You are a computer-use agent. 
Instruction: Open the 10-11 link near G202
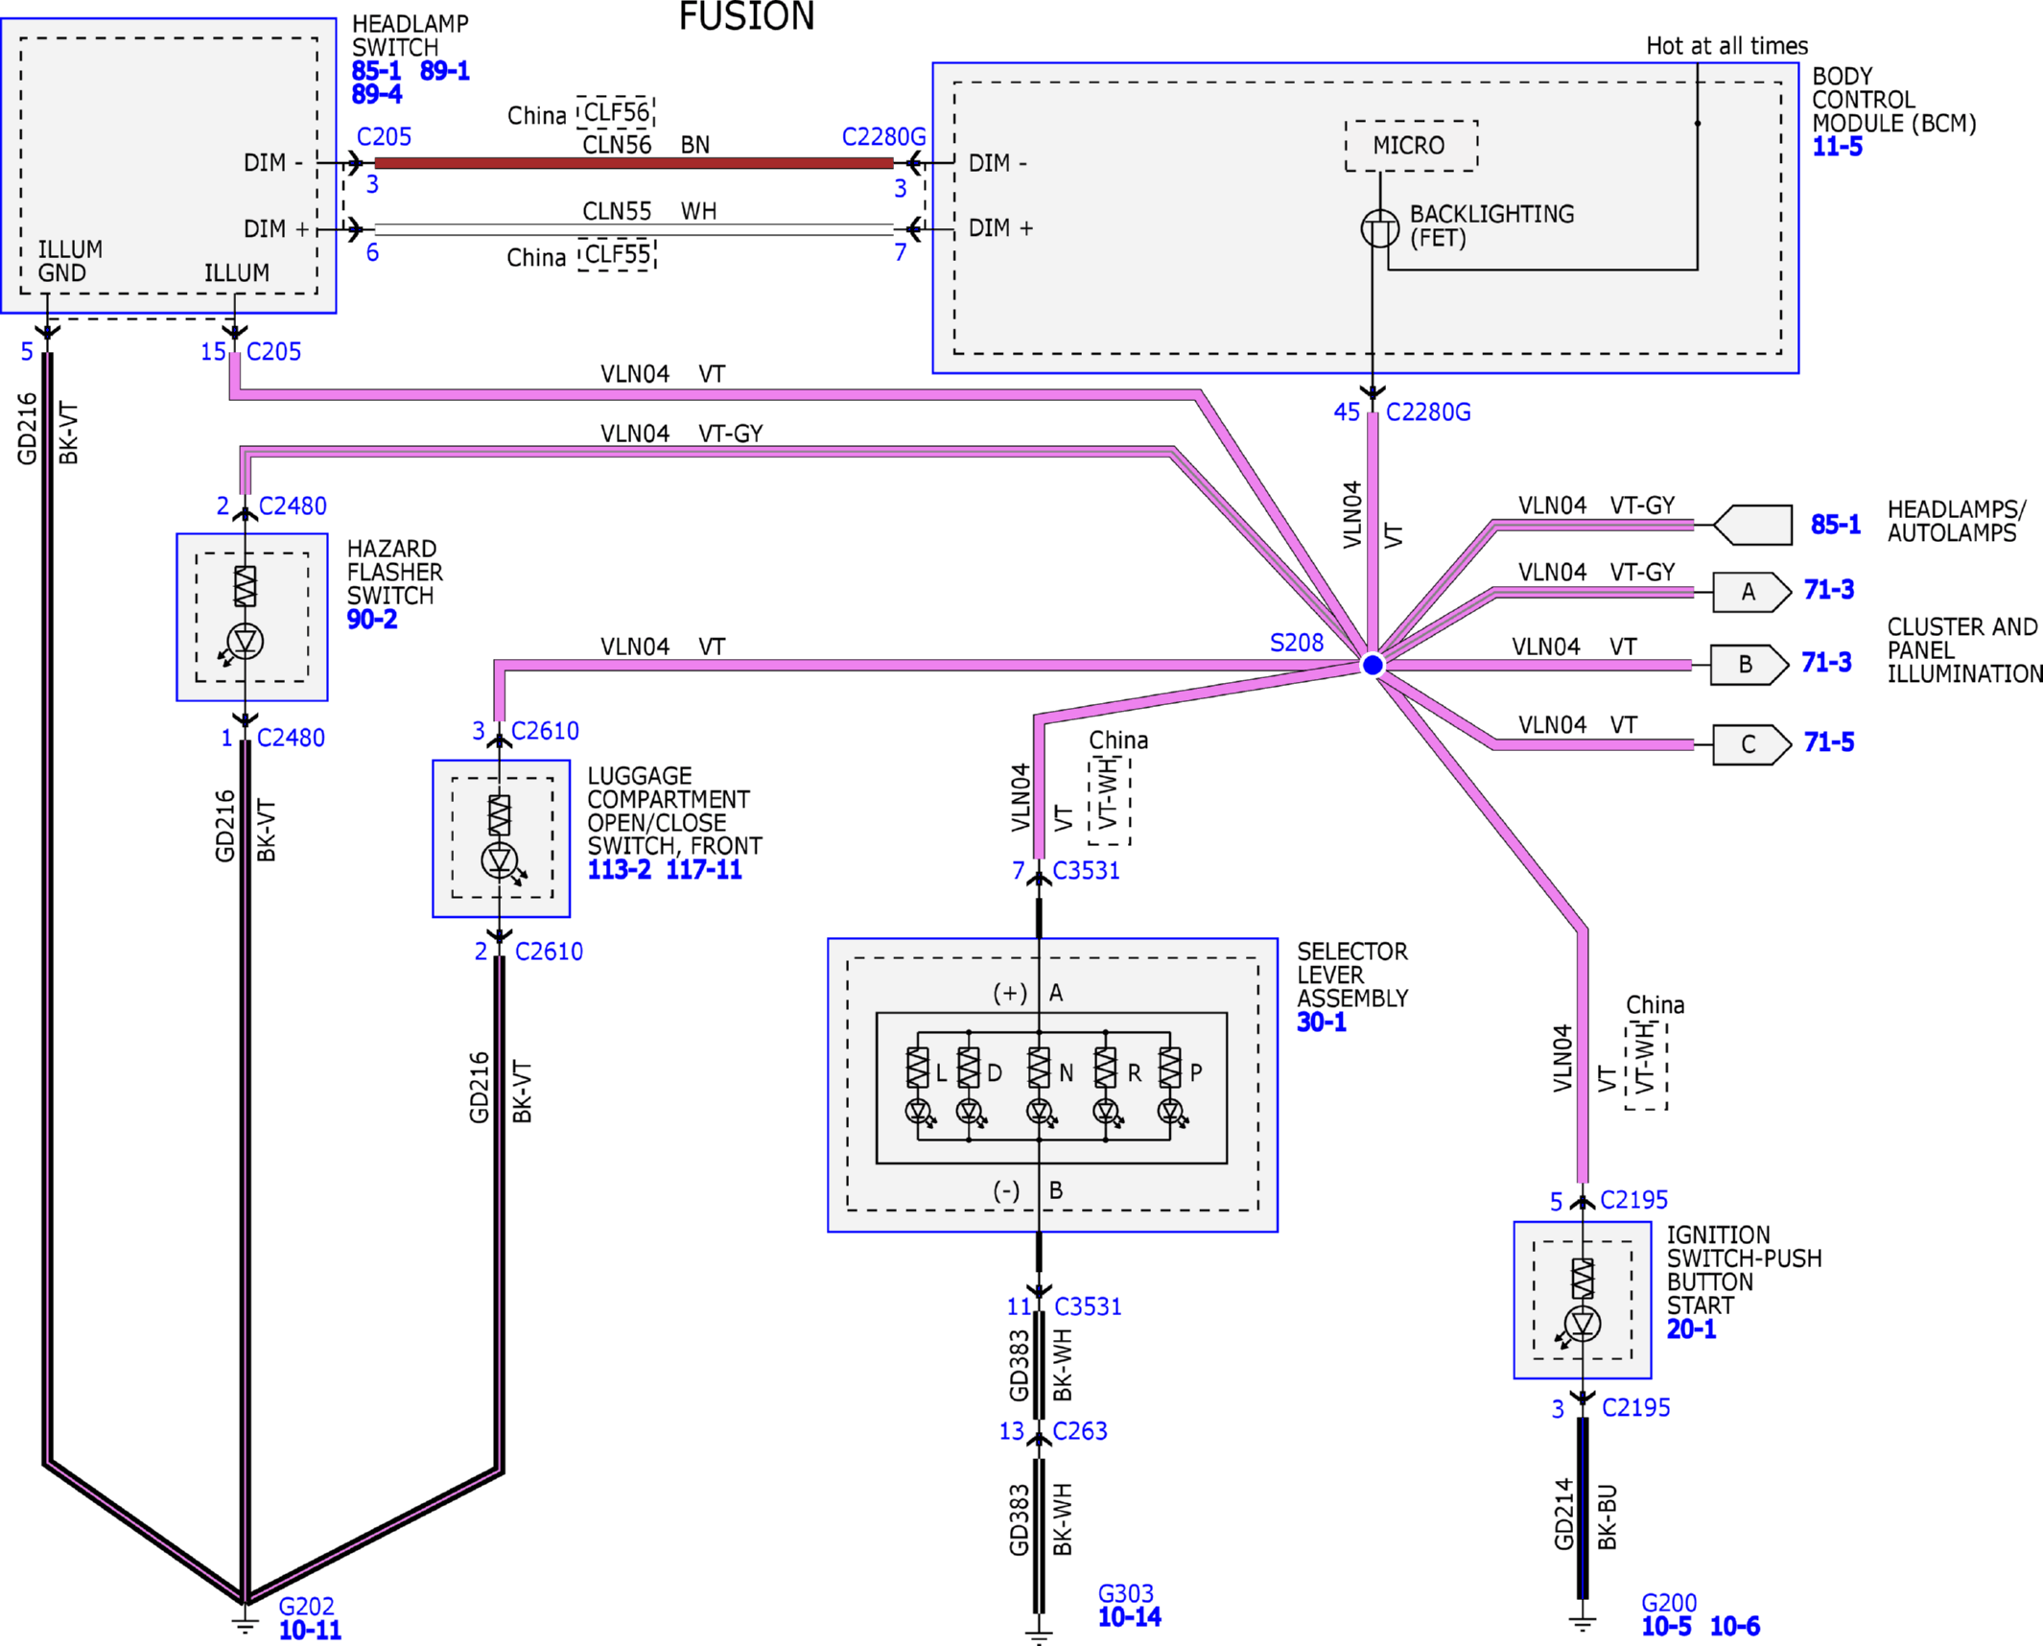click(310, 1630)
